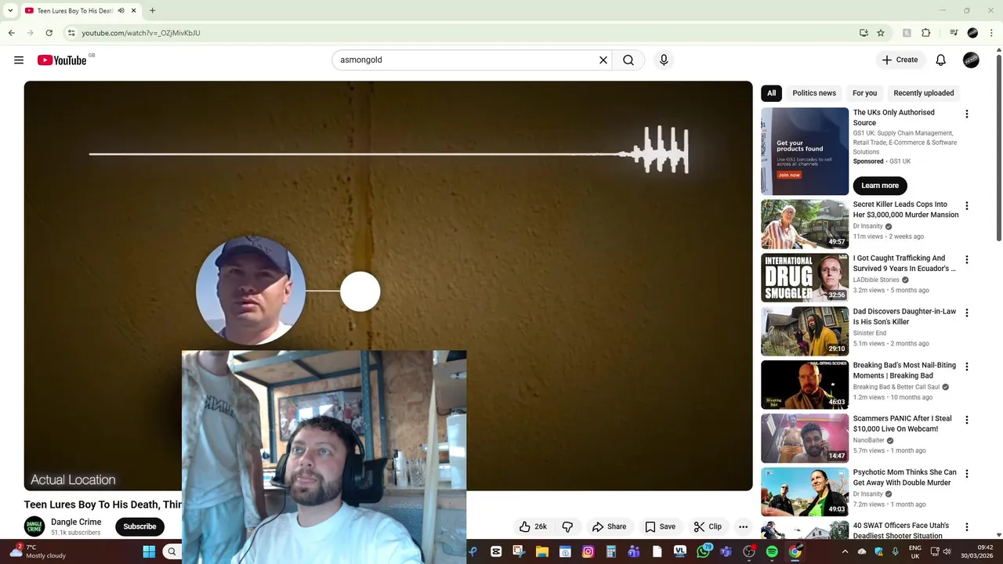Open Spotify from the taskbar

[x=772, y=552]
